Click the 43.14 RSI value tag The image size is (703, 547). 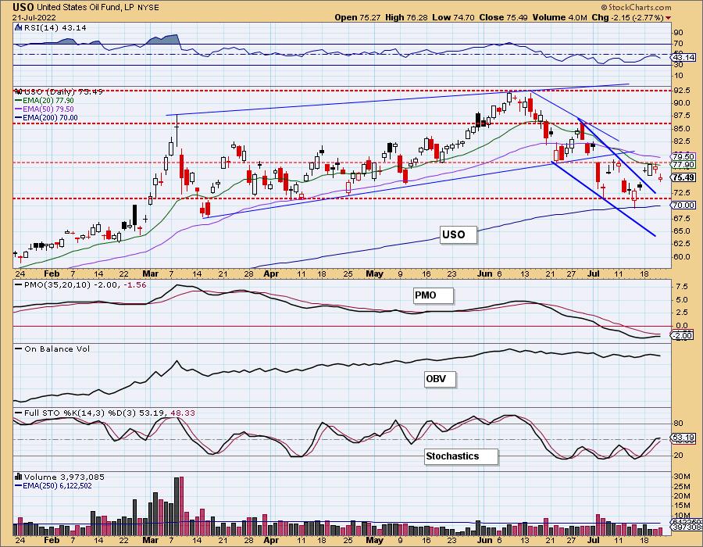pyautogui.click(x=683, y=57)
